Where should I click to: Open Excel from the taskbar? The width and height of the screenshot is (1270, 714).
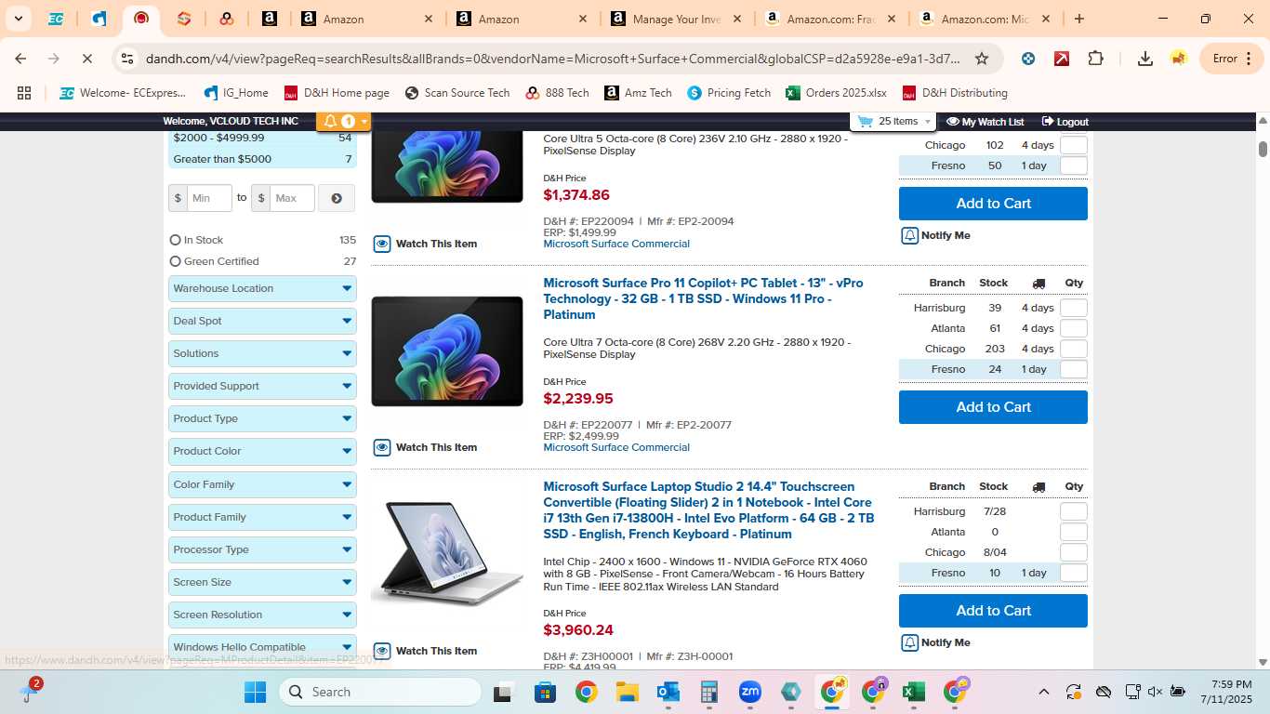913,692
